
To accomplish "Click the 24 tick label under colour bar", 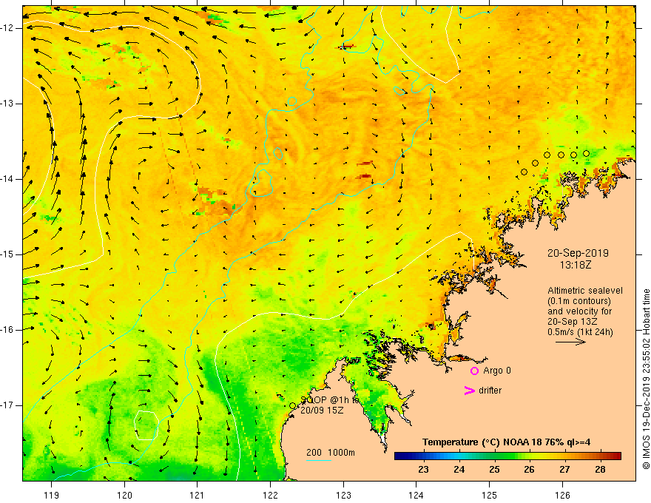I will coord(459,470).
